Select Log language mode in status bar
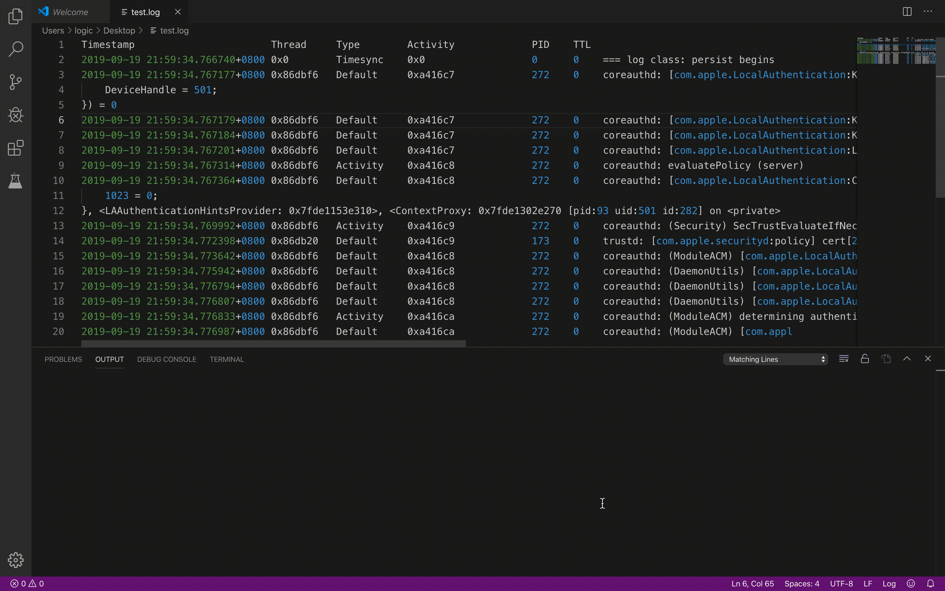 click(889, 583)
